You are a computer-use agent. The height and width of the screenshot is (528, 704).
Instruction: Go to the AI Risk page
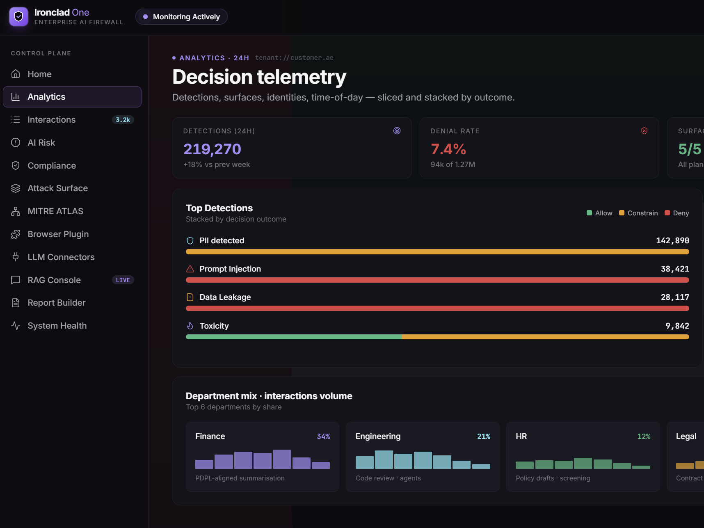(72, 142)
